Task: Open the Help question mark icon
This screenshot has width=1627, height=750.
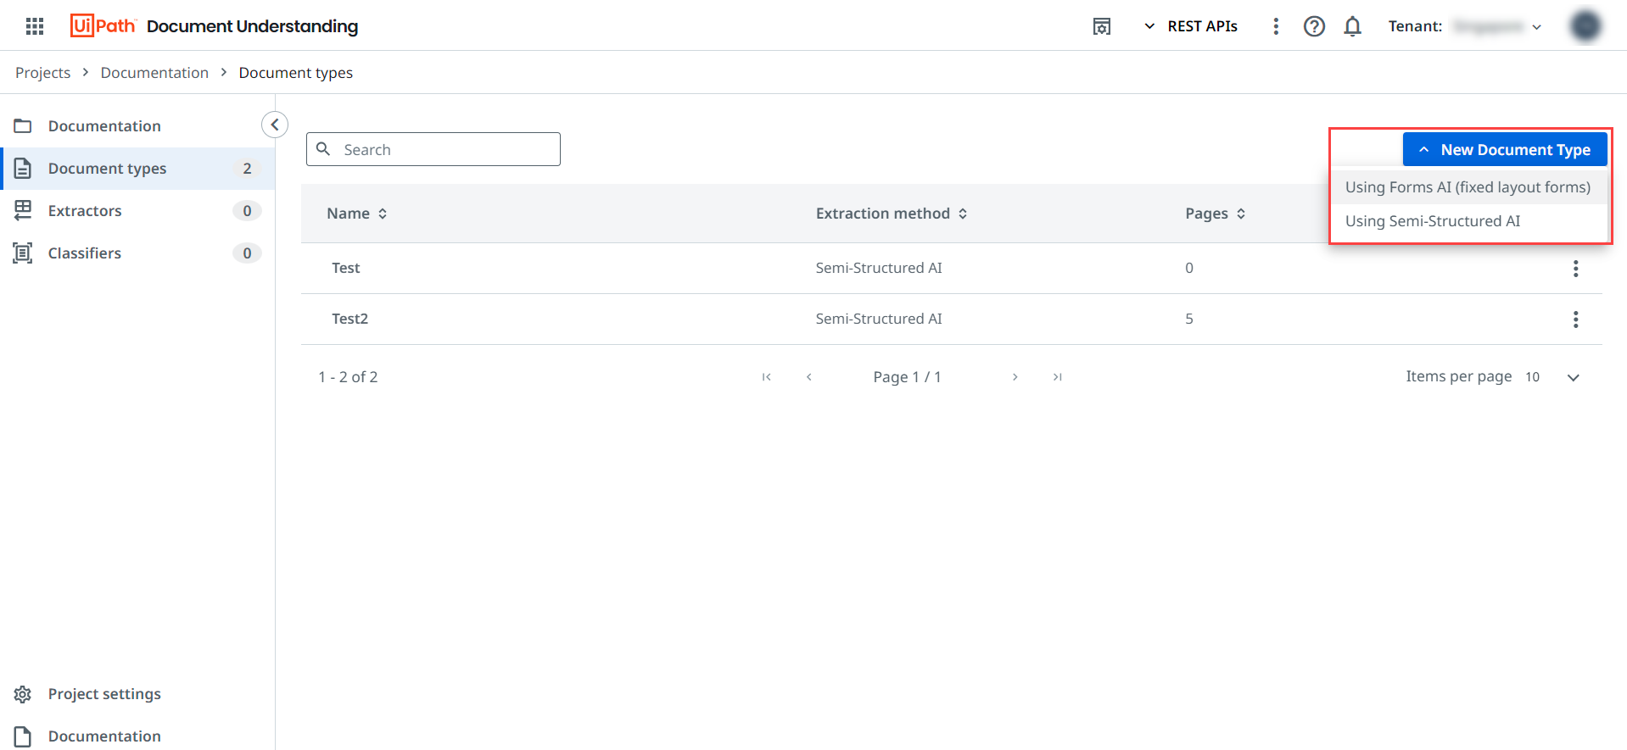Action: [1314, 26]
